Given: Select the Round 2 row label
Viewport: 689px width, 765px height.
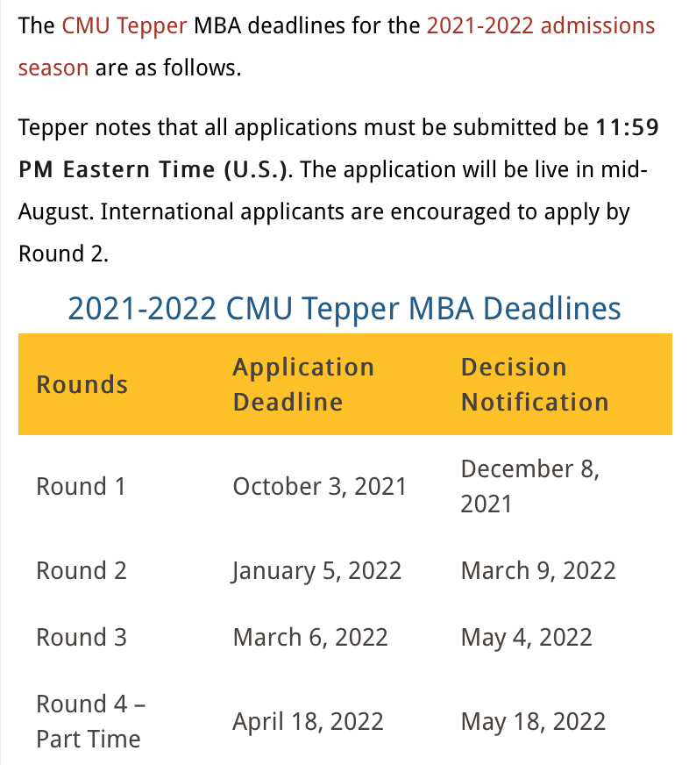Looking at the screenshot, I should click(82, 571).
